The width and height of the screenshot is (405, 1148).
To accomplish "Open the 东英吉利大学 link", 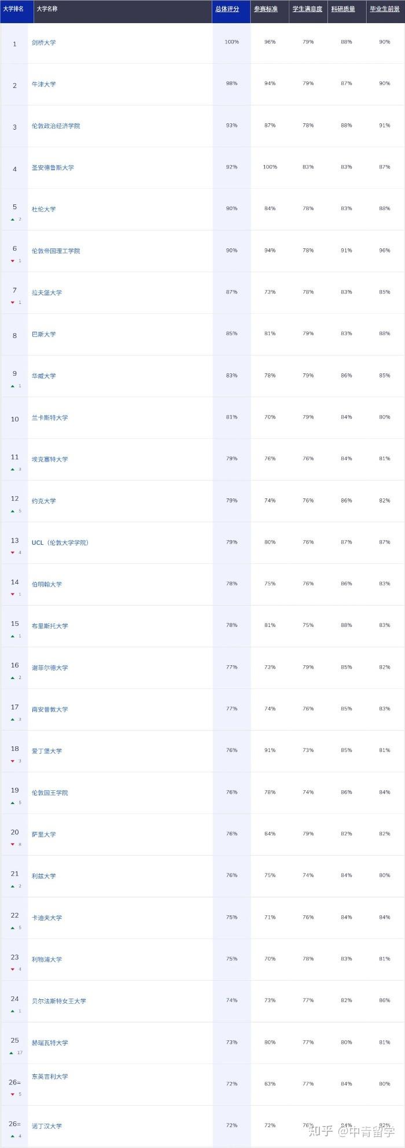I will pos(50,1077).
